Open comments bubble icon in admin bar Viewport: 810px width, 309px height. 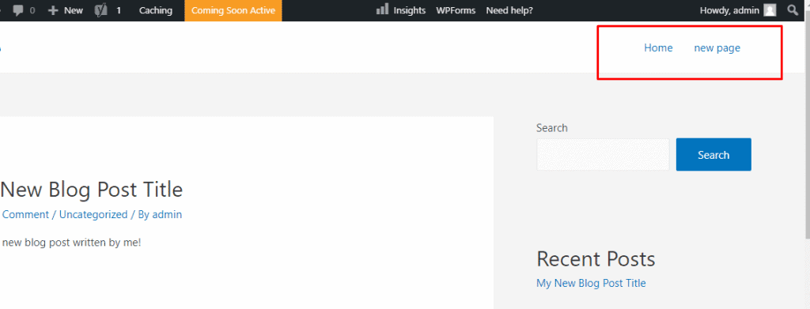pyautogui.click(x=19, y=10)
